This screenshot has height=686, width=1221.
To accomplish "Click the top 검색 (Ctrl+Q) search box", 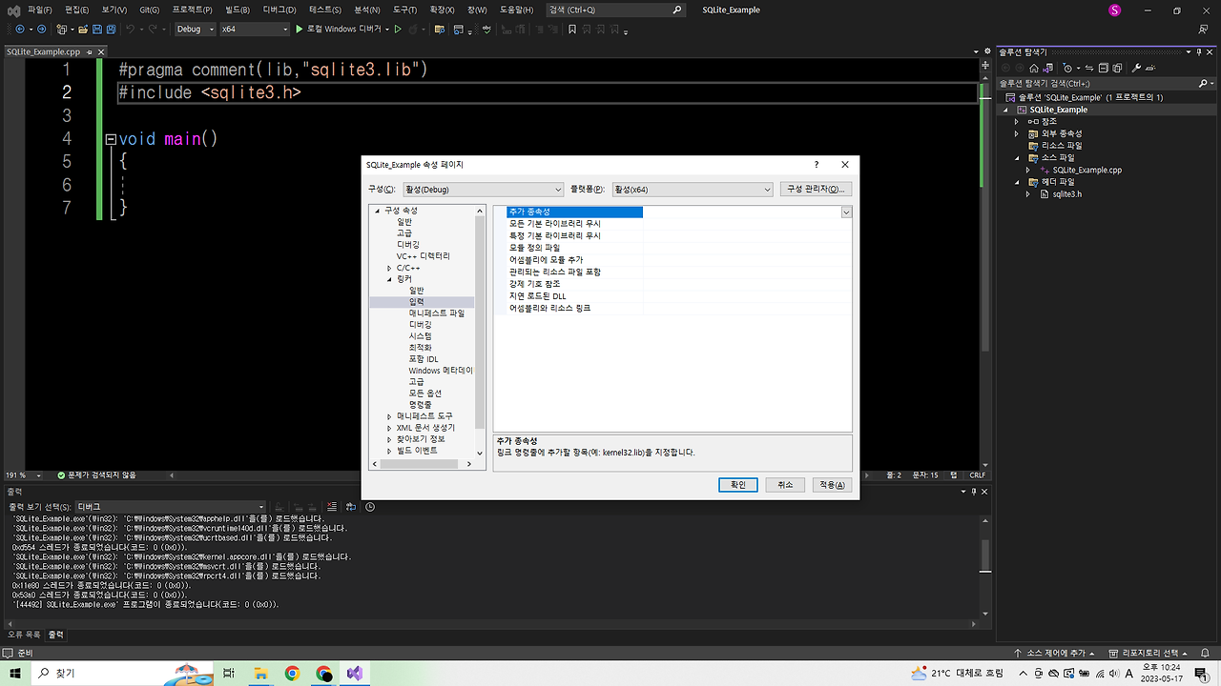I will tap(616, 10).
